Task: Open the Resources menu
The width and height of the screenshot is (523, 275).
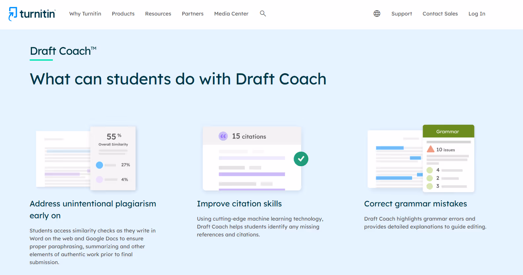Action: click(158, 14)
